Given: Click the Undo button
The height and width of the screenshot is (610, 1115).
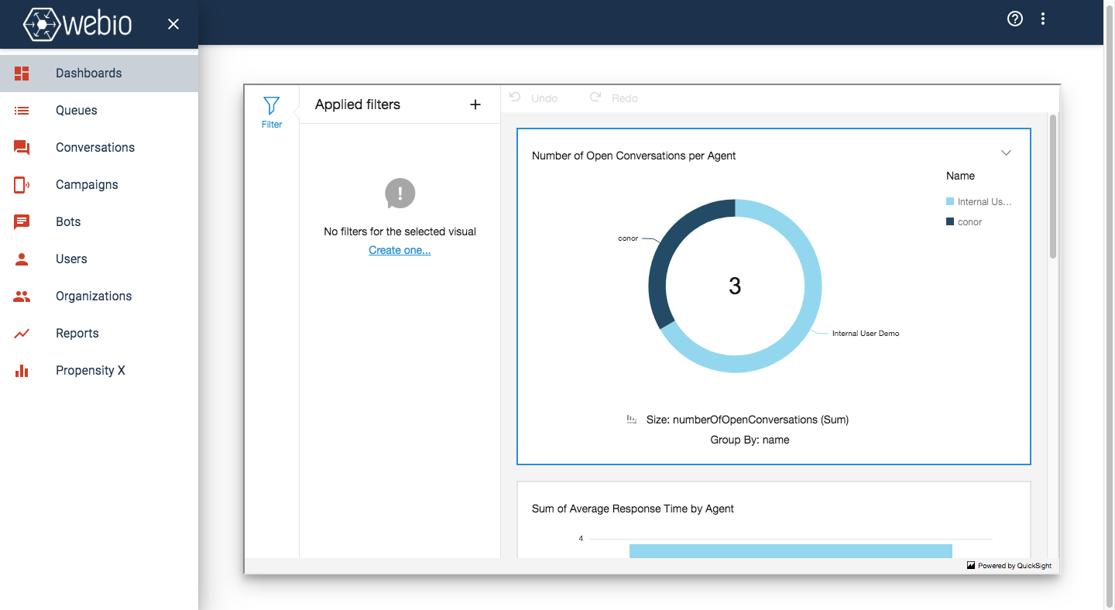Looking at the screenshot, I should (x=533, y=98).
